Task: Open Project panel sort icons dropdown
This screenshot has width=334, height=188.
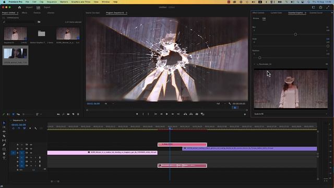Action: pos(38,114)
